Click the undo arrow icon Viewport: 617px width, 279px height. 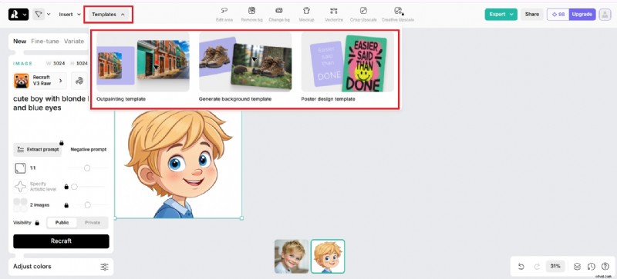tap(521, 267)
